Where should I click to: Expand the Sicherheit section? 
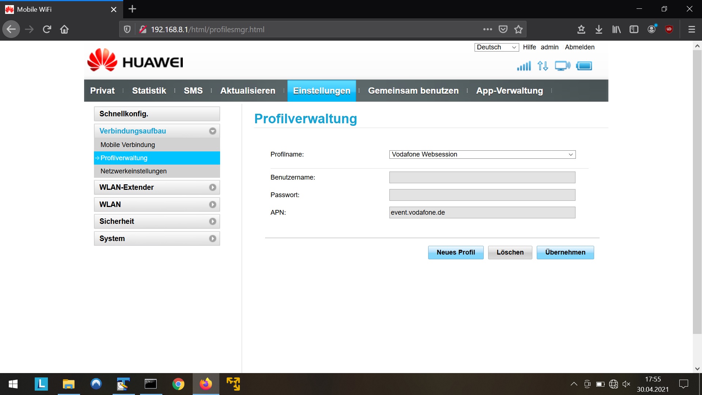157,221
